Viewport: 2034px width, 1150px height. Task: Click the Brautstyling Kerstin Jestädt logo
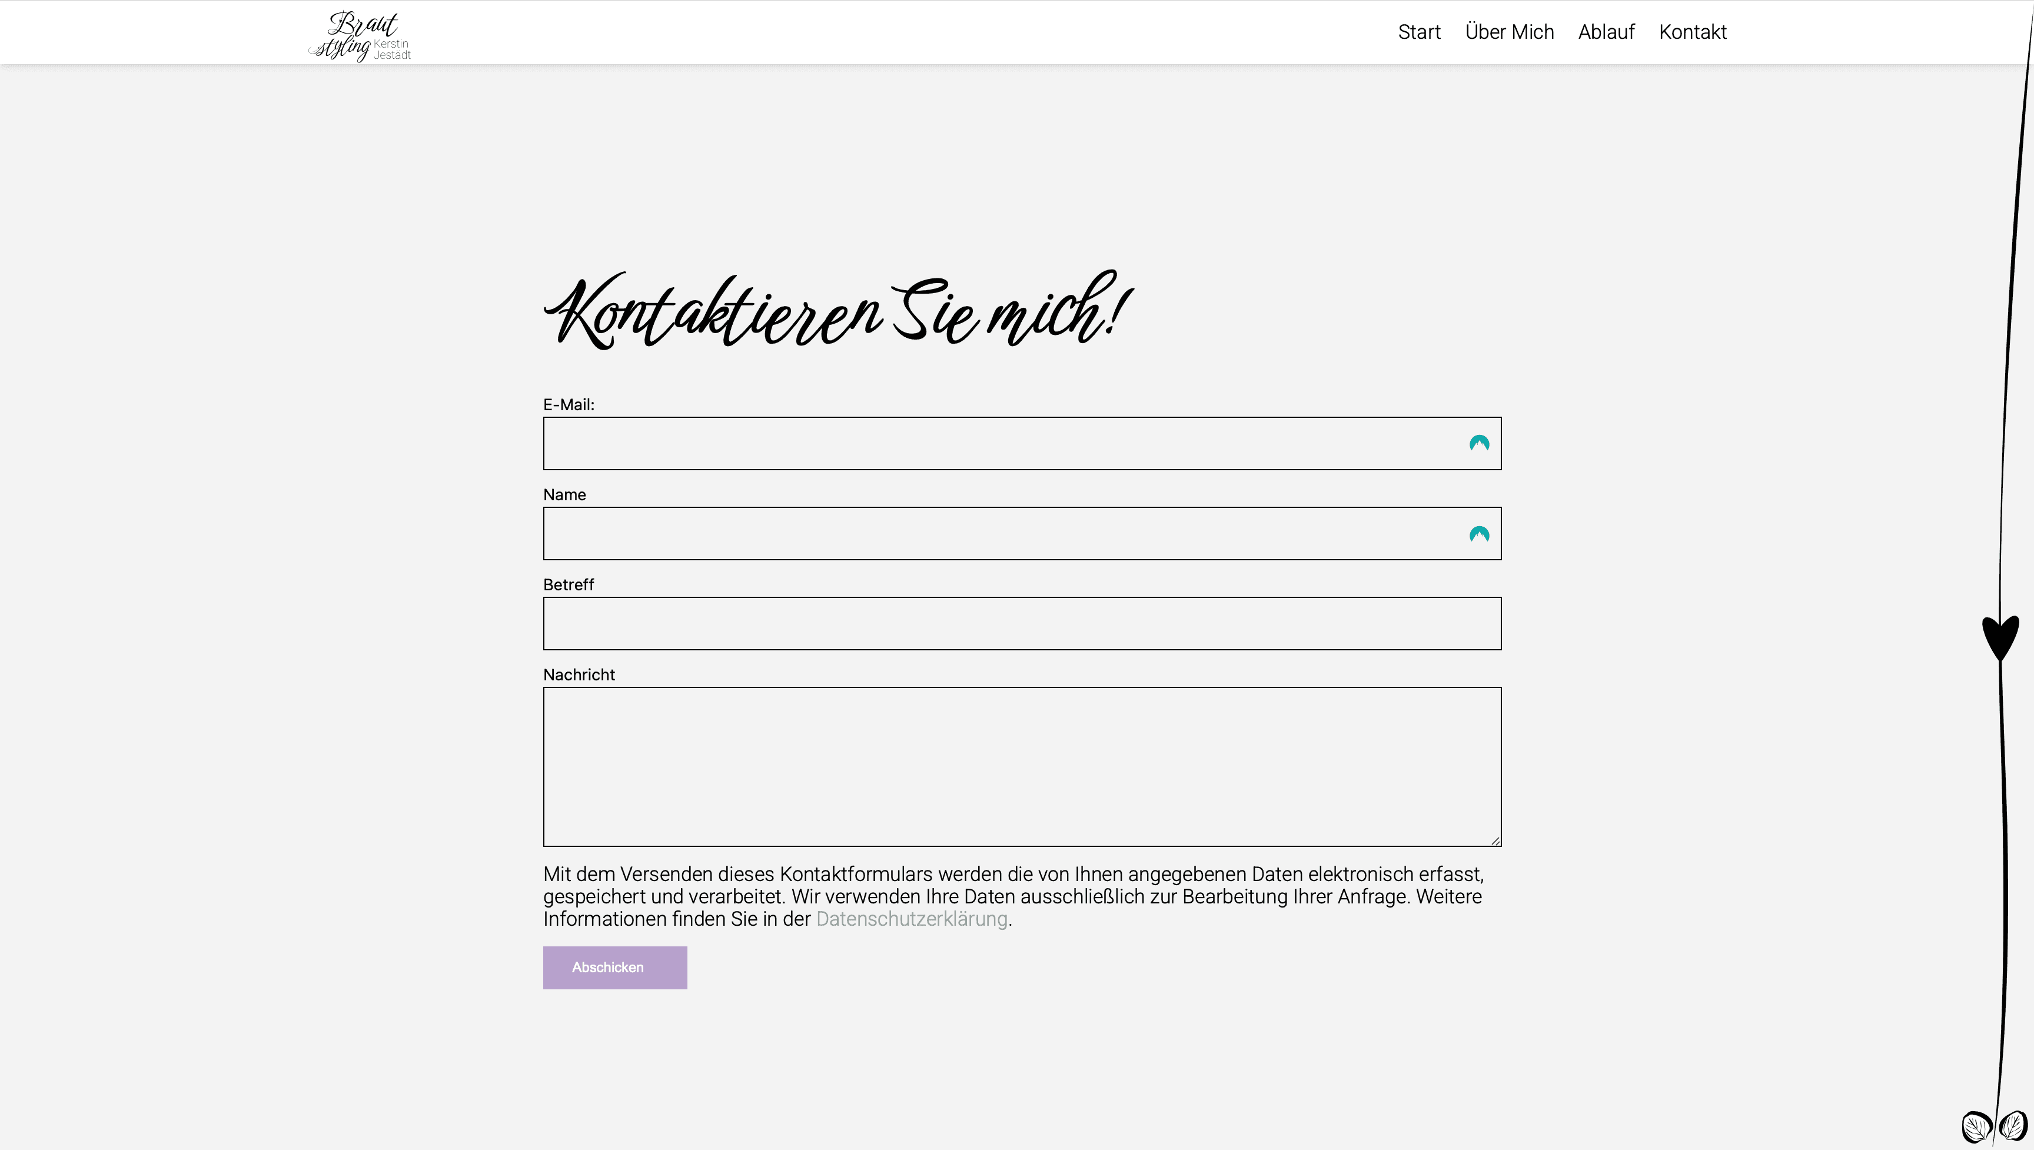pos(360,35)
